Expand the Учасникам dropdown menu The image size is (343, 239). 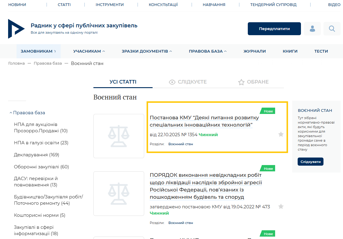(x=89, y=51)
